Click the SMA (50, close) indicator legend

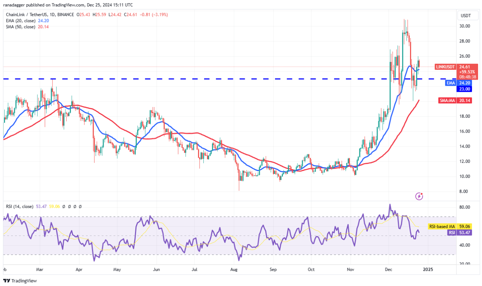(x=20, y=26)
